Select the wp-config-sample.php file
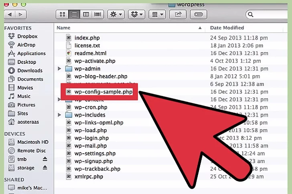The image size is (292, 194). 103,92
